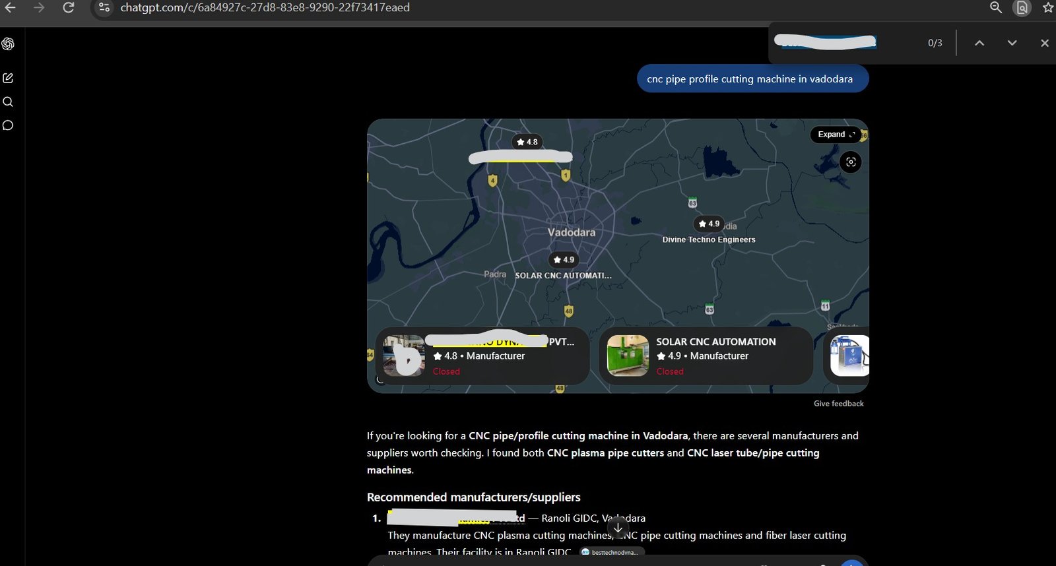Viewport: 1056px width, 566px height.
Task: Open the 4.8 Manufacturer place card
Action: point(482,356)
